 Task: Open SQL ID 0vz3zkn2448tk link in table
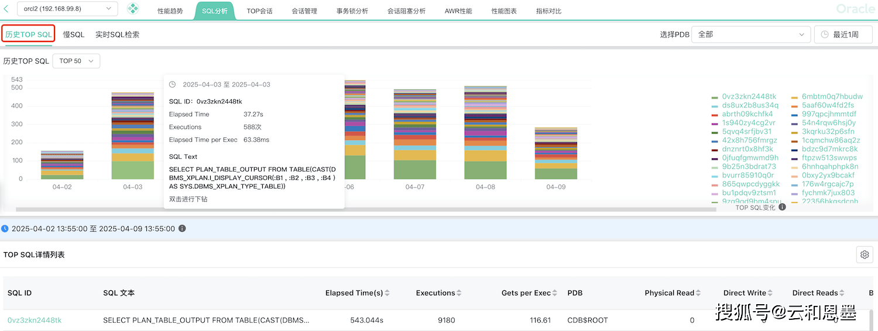pyautogui.click(x=35, y=320)
